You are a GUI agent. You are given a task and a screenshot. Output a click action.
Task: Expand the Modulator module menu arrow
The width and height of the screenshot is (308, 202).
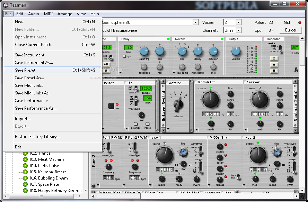197,129
